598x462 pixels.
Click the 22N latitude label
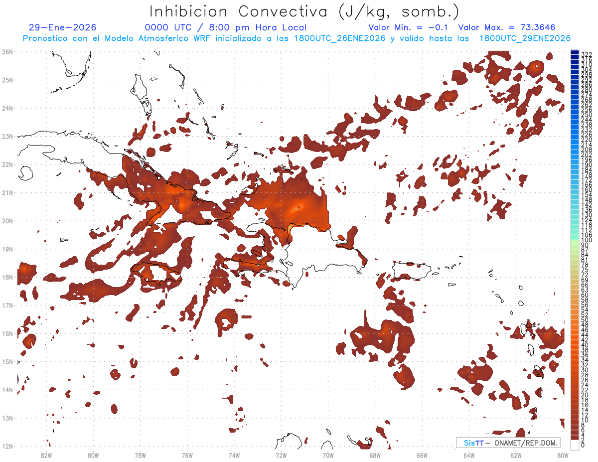[x=7, y=164]
